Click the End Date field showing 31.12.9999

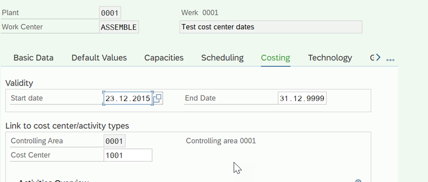302,98
